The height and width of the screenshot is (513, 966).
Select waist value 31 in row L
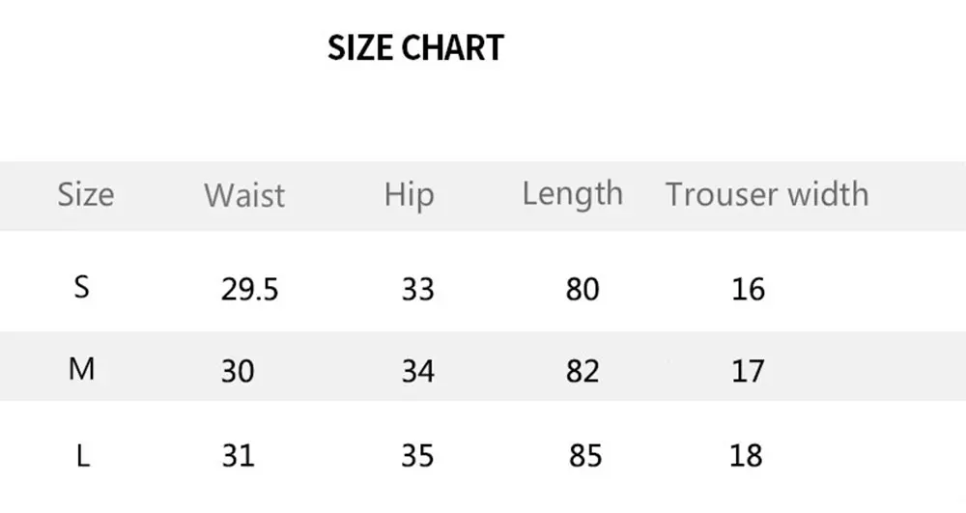click(238, 456)
